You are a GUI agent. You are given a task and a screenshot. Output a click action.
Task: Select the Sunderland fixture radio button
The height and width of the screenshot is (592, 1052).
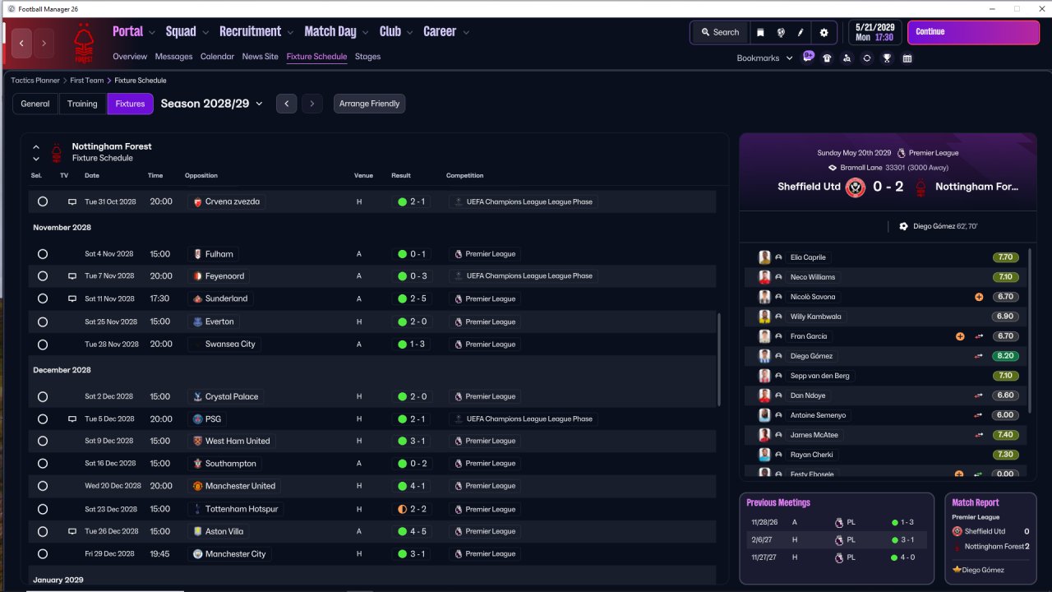pos(43,298)
